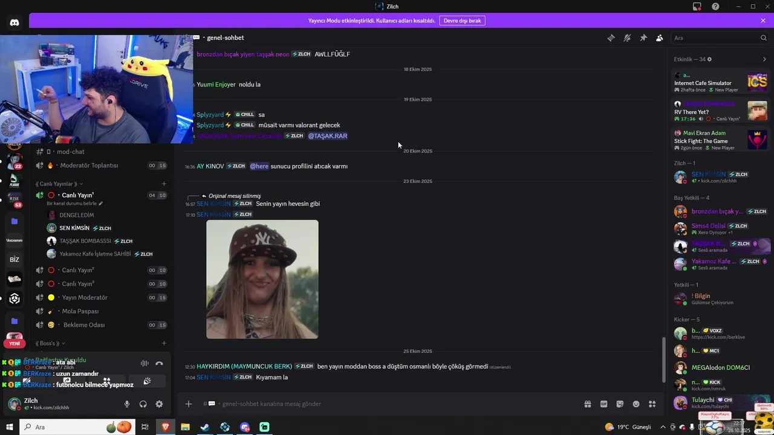Collapse the Canlı Yayınlar category
Image resolution: width=774 pixels, height=435 pixels.
pyautogui.click(x=59, y=184)
